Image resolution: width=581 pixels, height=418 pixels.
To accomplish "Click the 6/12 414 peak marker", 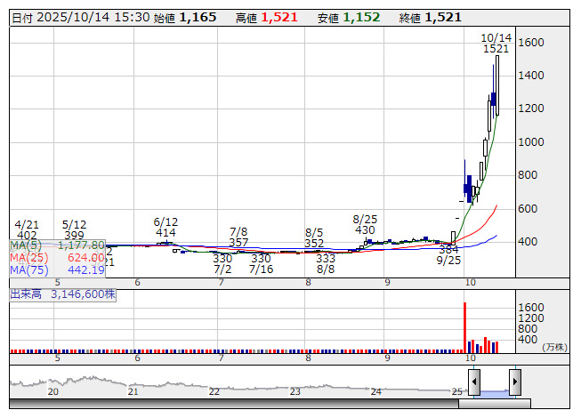I will point(165,227).
